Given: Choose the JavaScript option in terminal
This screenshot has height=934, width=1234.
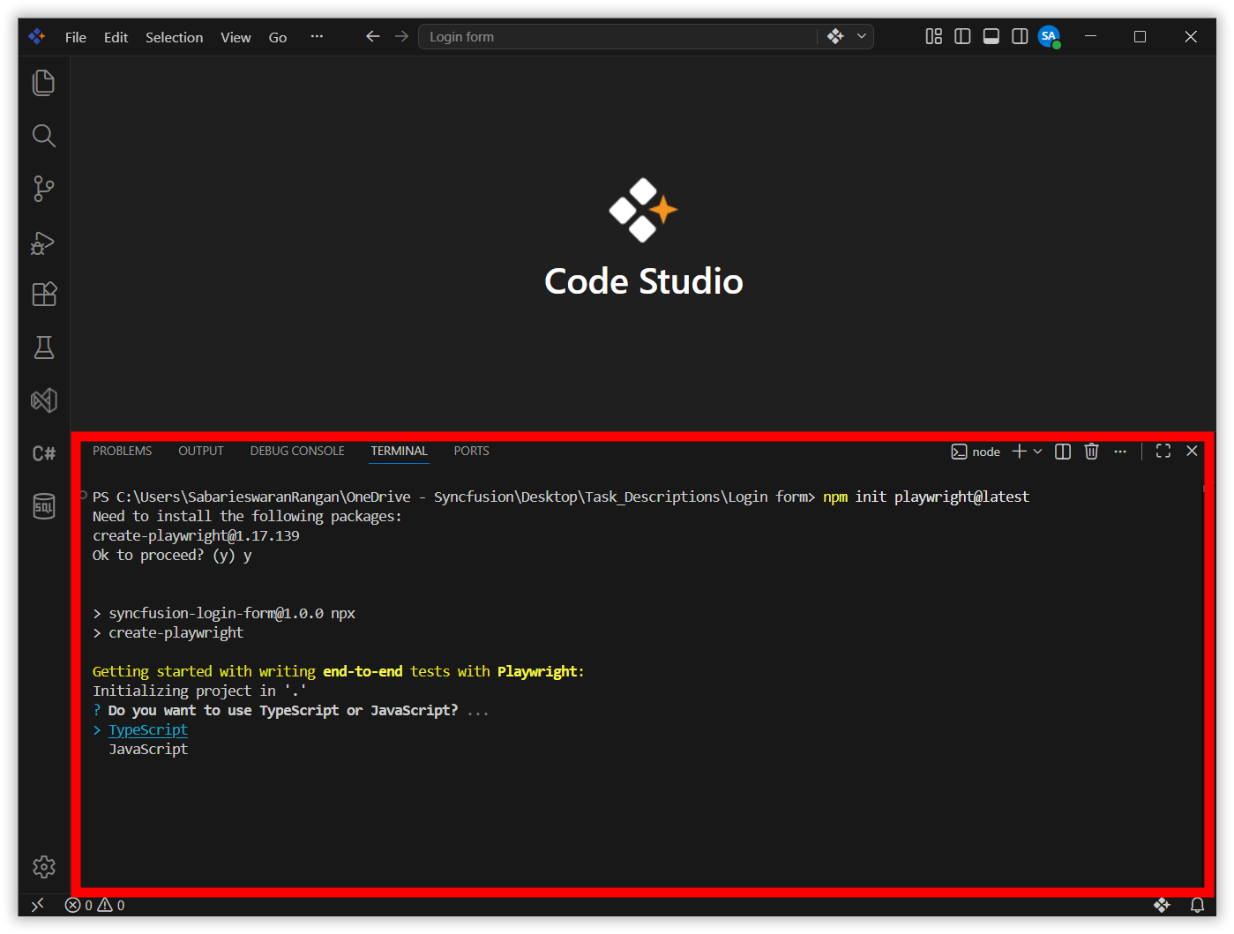Looking at the screenshot, I should coord(148,749).
